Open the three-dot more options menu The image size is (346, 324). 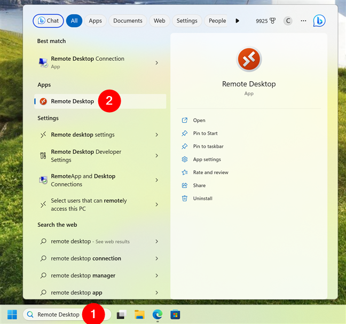pos(303,21)
